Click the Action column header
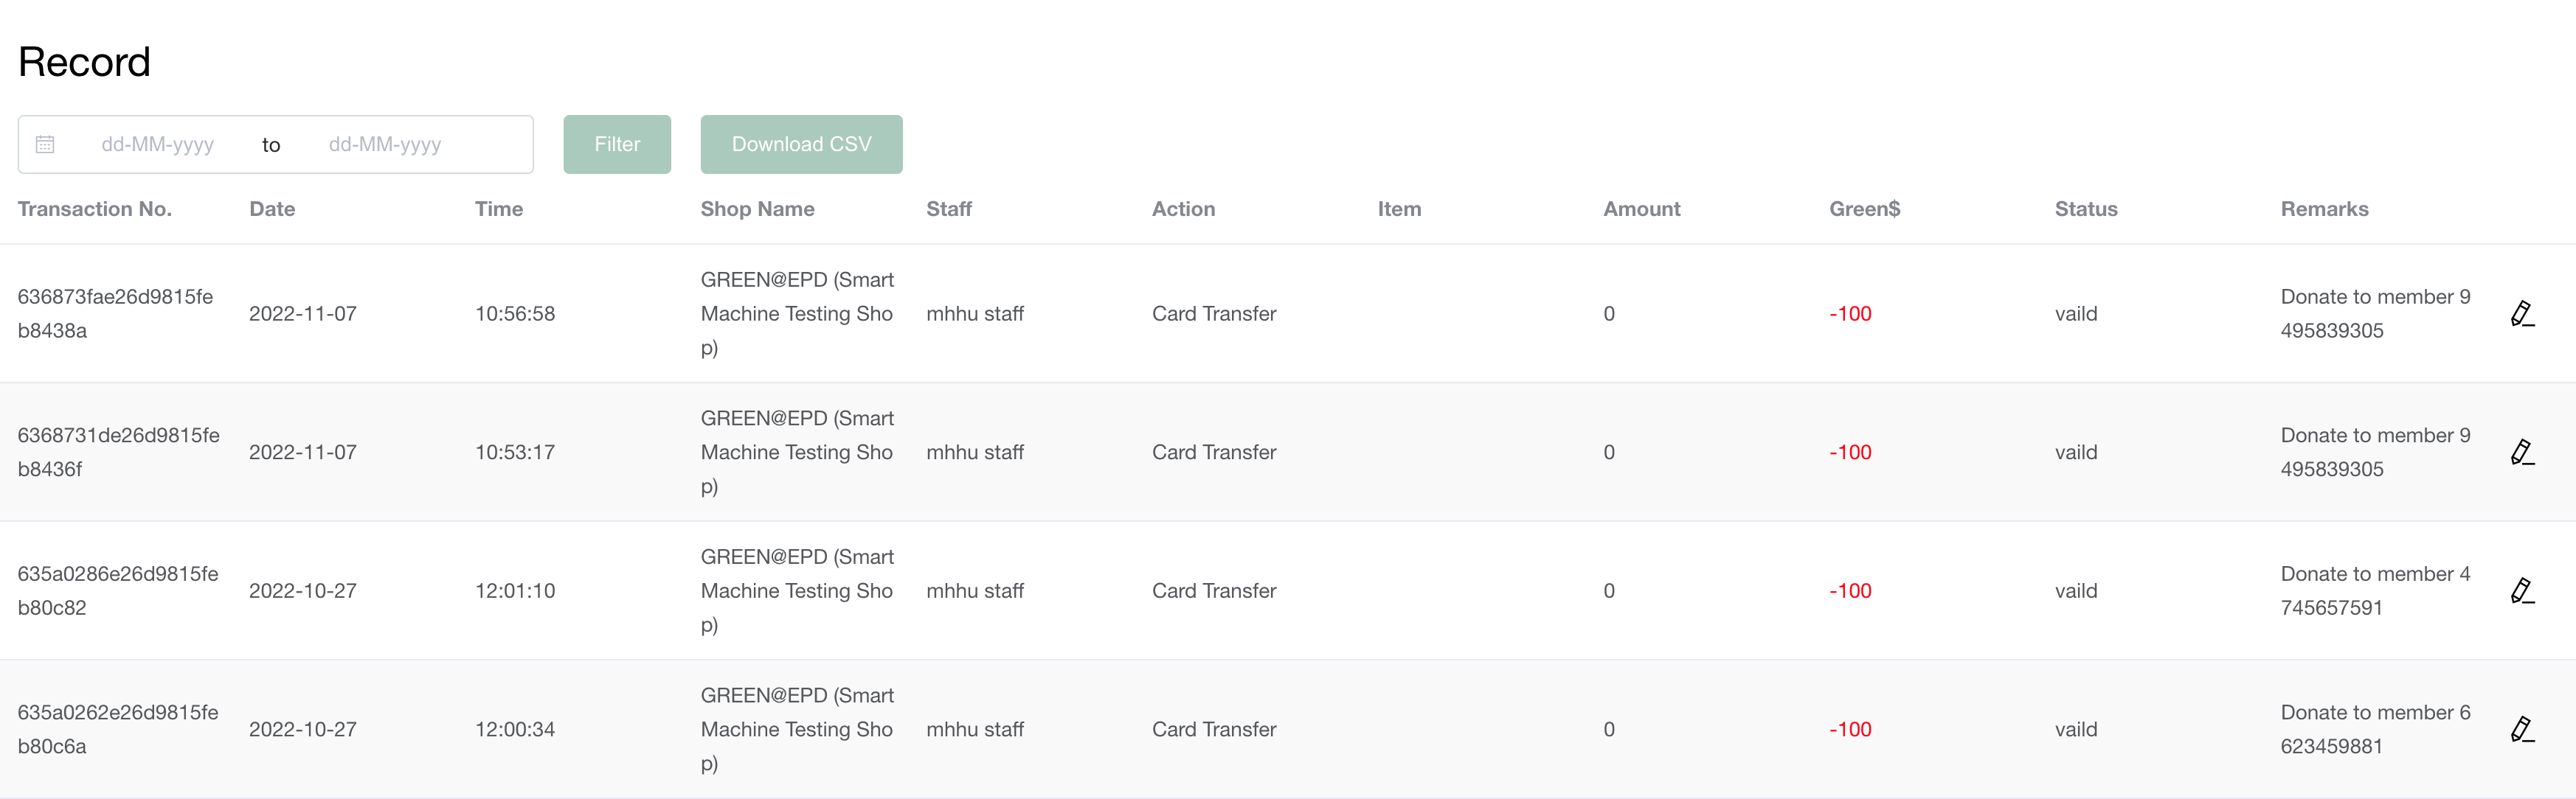The height and width of the screenshot is (799, 2576). pyautogui.click(x=1183, y=209)
